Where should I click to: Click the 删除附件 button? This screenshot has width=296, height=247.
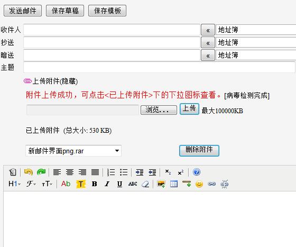click(199, 151)
